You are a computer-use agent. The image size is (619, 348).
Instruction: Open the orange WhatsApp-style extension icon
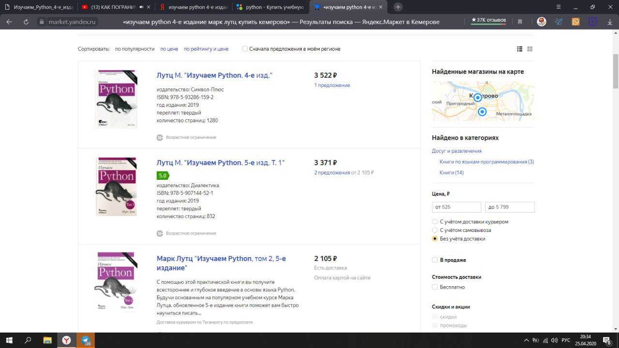(575, 22)
